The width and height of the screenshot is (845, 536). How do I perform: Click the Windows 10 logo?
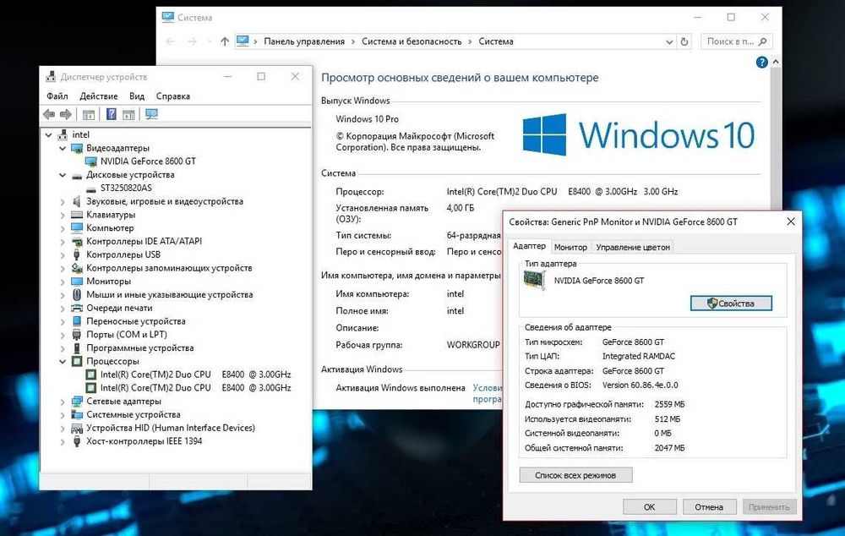pyautogui.click(x=639, y=134)
